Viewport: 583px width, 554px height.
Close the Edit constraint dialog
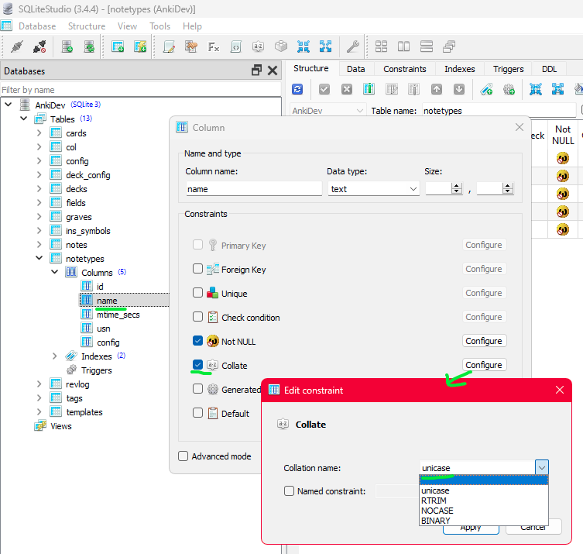click(x=560, y=390)
